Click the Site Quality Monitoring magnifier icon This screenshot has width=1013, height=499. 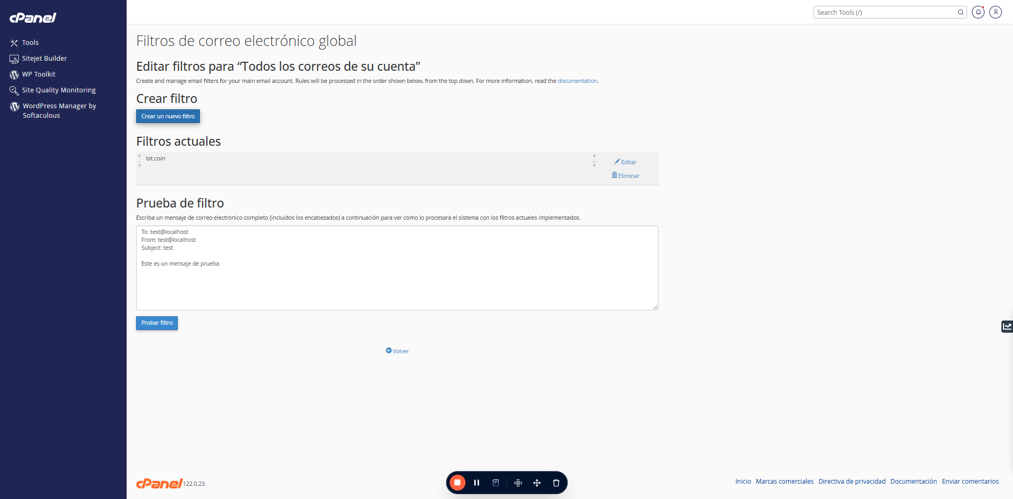[14, 90]
